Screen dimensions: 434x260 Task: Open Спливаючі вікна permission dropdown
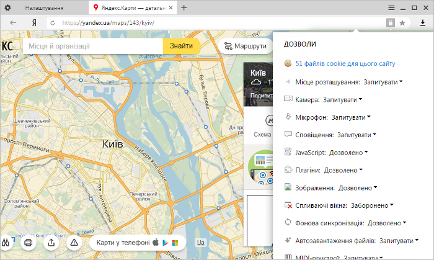tap(372, 205)
